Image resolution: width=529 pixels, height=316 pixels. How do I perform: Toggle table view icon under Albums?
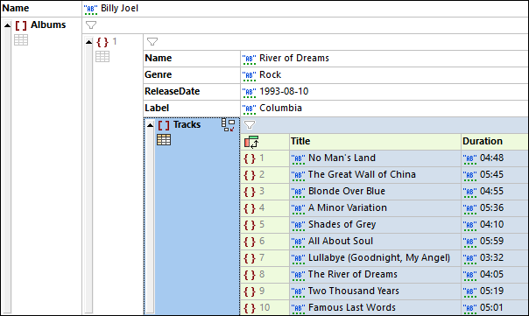[x=21, y=39]
